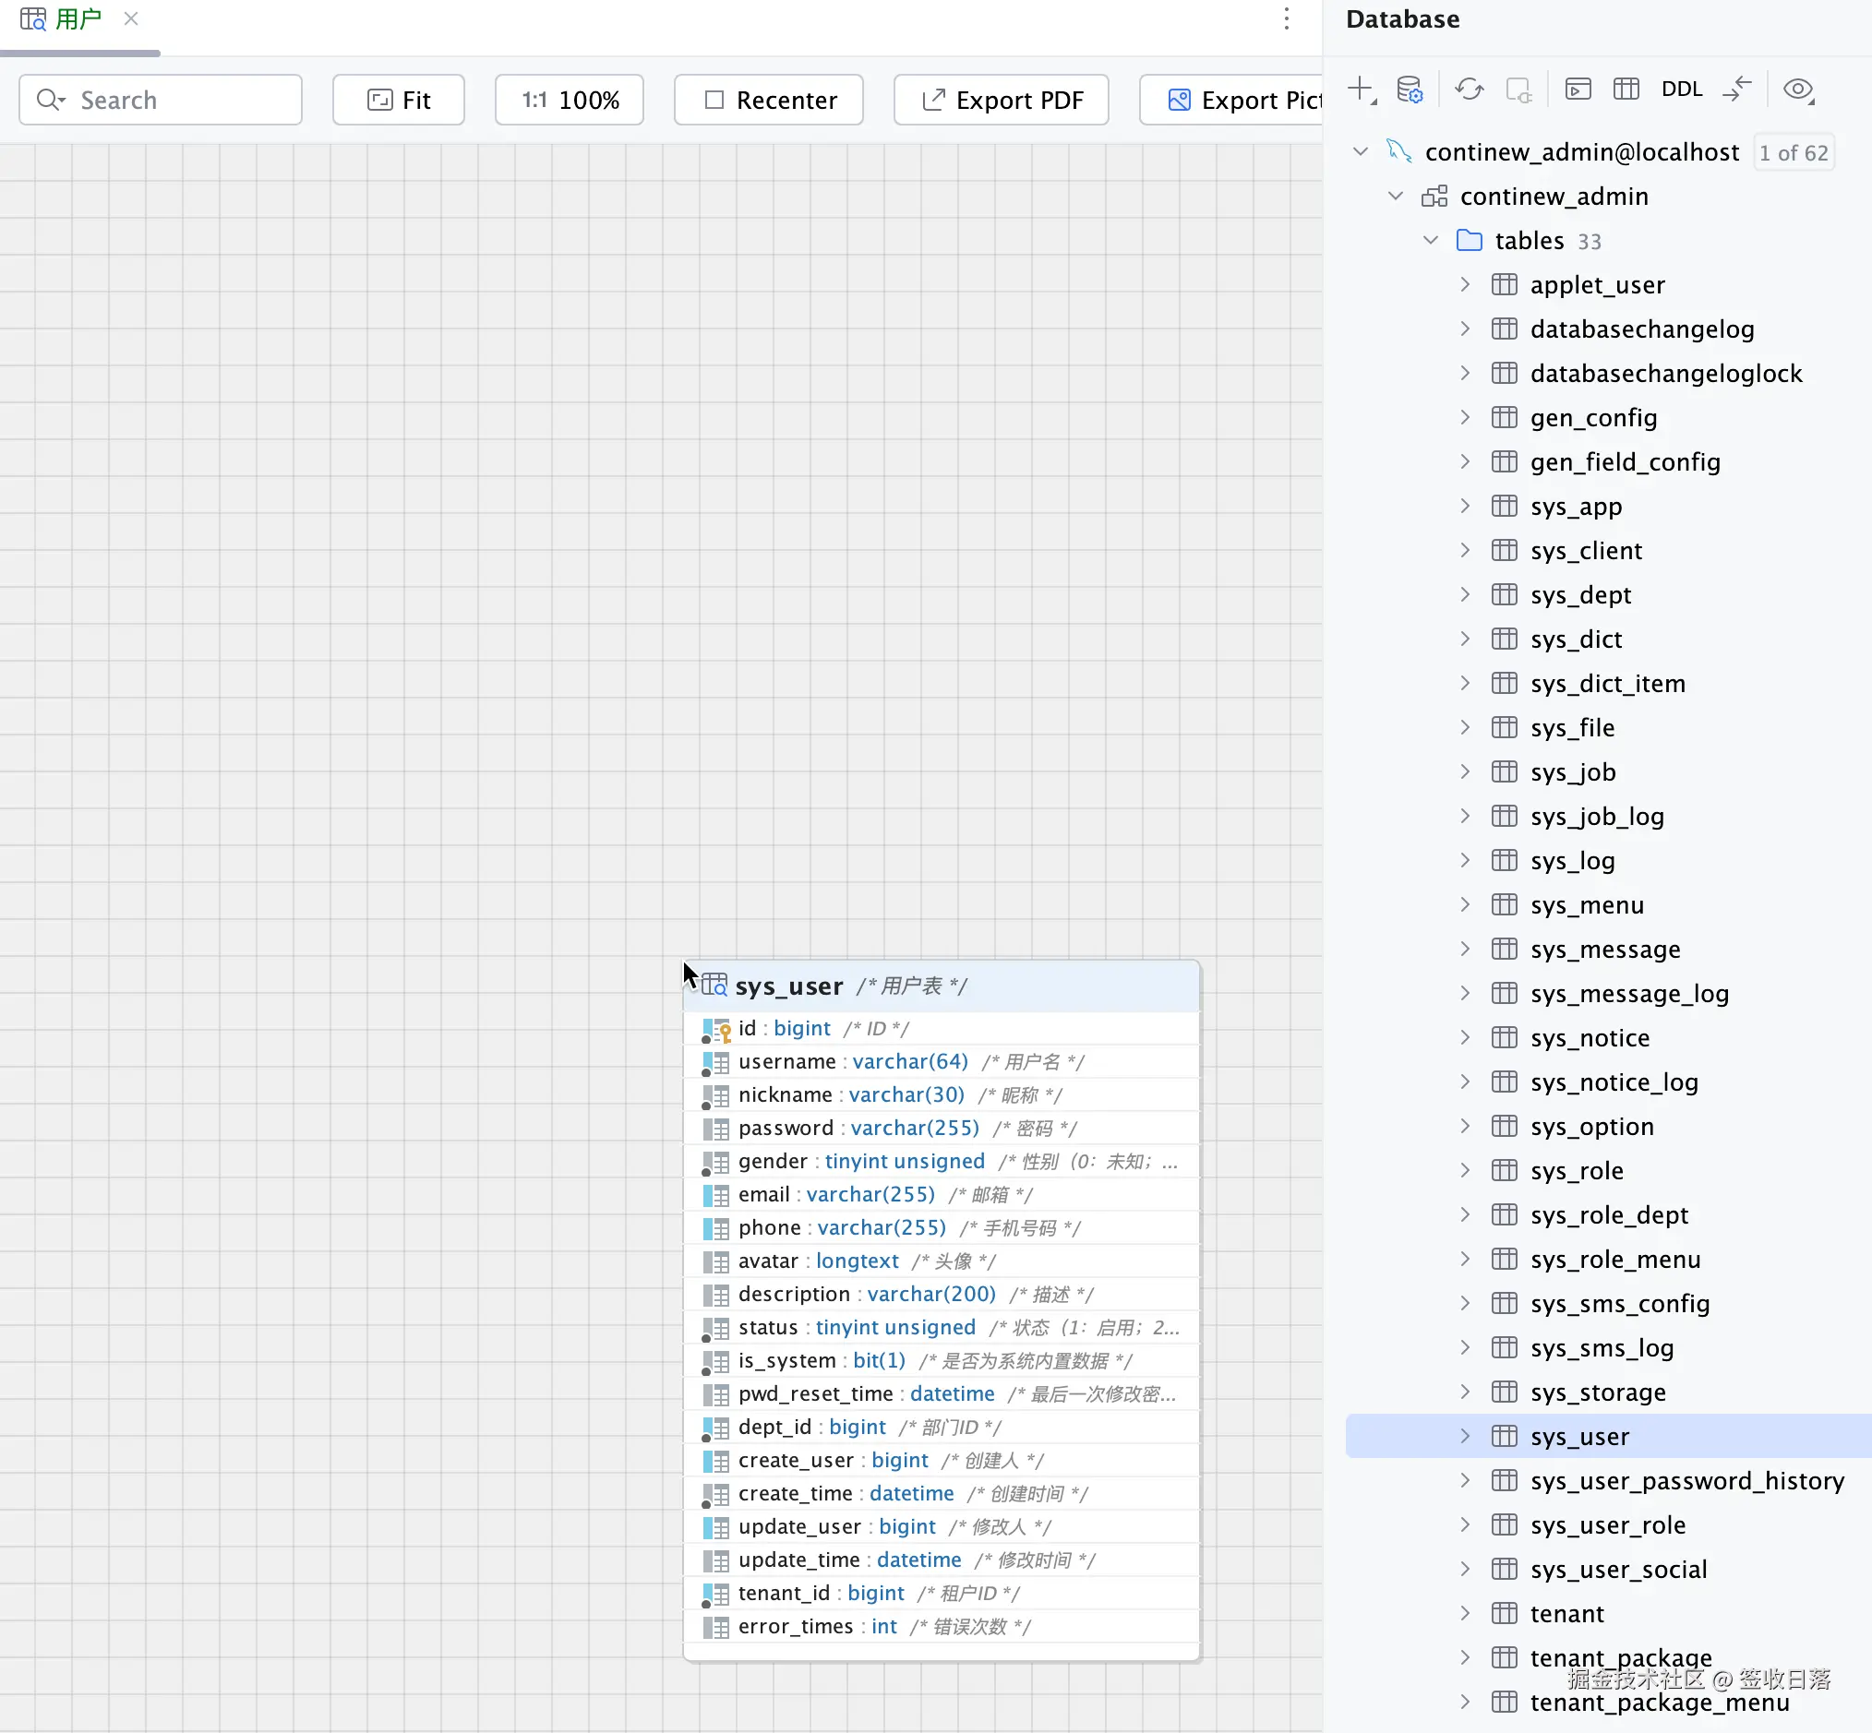Click the DDL toolbar button
The height and width of the screenshot is (1733, 1872).
[x=1682, y=90]
